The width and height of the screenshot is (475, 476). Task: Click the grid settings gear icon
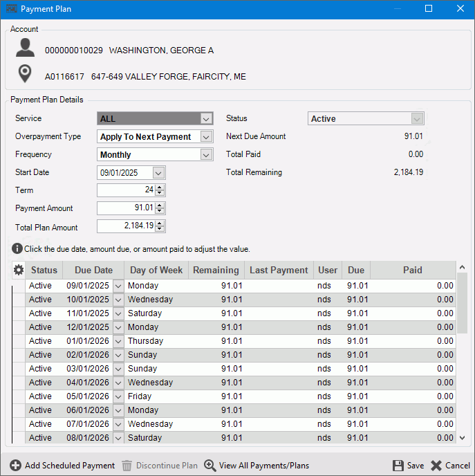coord(19,271)
